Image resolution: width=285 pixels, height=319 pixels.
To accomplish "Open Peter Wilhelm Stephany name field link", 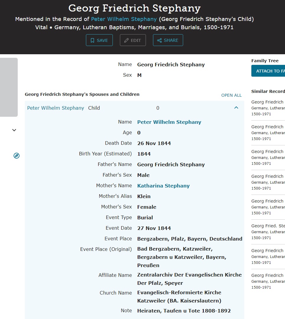I will (169, 122).
